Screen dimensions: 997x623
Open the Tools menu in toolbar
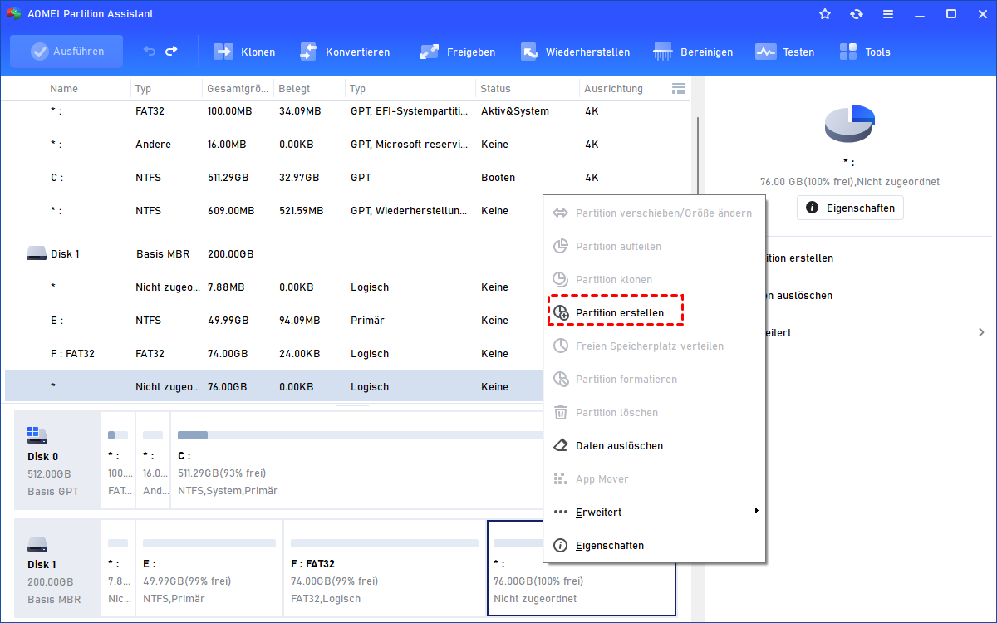[864, 52]
